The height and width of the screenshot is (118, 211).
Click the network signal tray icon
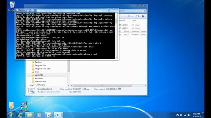[x=185, y=115]
